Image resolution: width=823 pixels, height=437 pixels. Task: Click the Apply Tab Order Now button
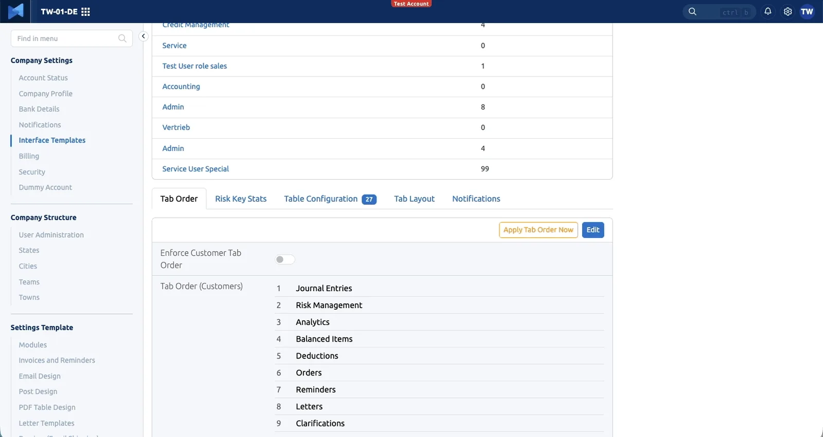(538, 230)
